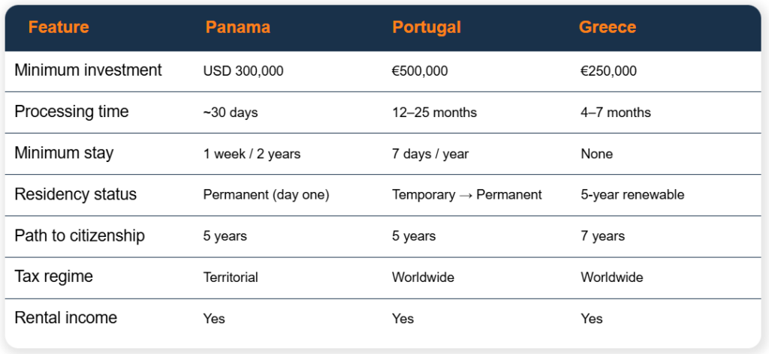The image size is (769, 354).
Task: Select the Processing time row label
Action: tap(71, 112)
